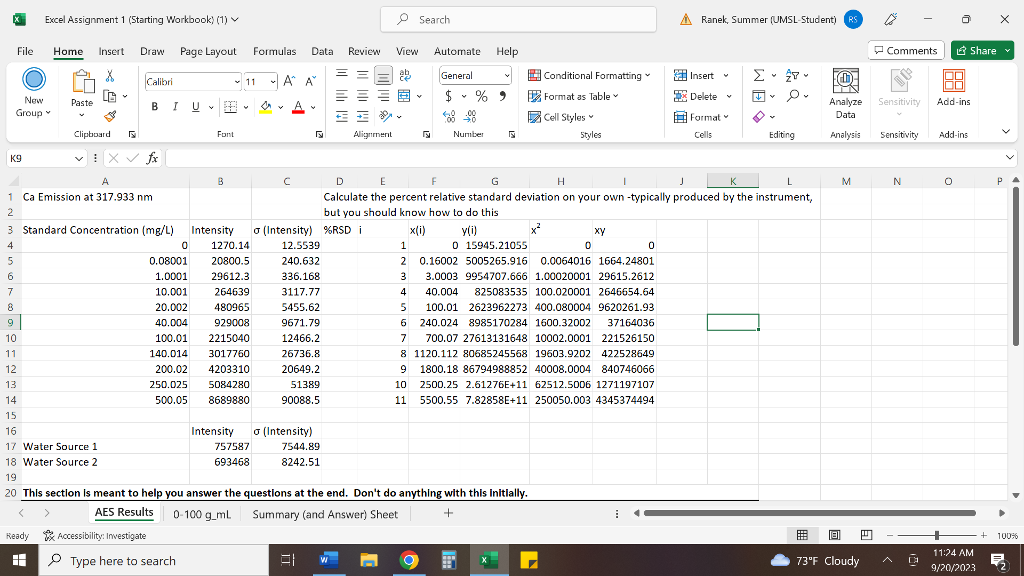Click the AutoSum icon
The height and width of the screenshot is (576, 1024).
pos(759,75)
